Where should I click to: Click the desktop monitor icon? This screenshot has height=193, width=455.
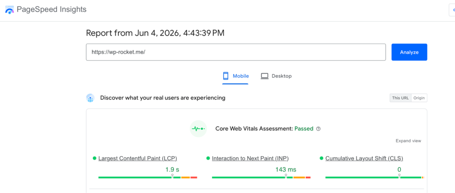click(264, 76)
